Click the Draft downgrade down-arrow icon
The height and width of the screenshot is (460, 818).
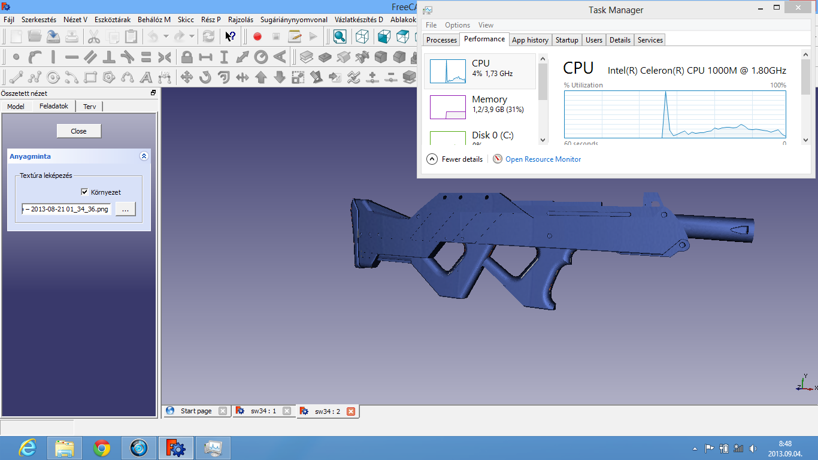pos(280,77)
